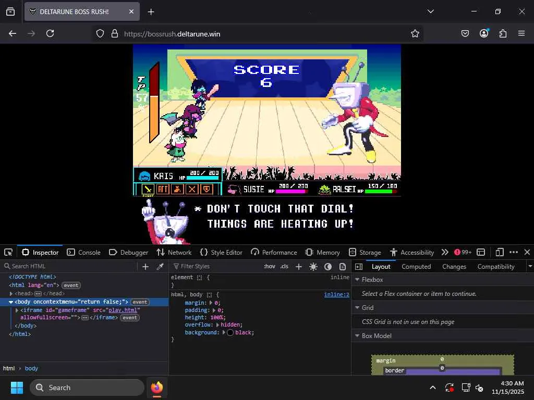
Task: Open the Debugger tab
Action: click(128, 253)
